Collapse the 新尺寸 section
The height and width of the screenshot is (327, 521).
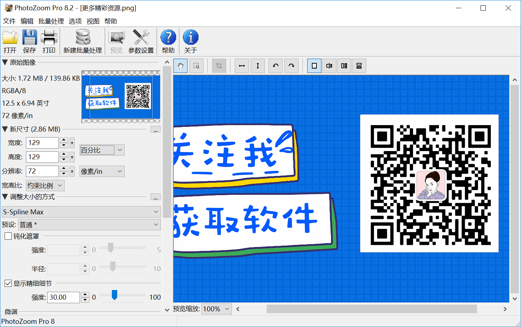5,129
